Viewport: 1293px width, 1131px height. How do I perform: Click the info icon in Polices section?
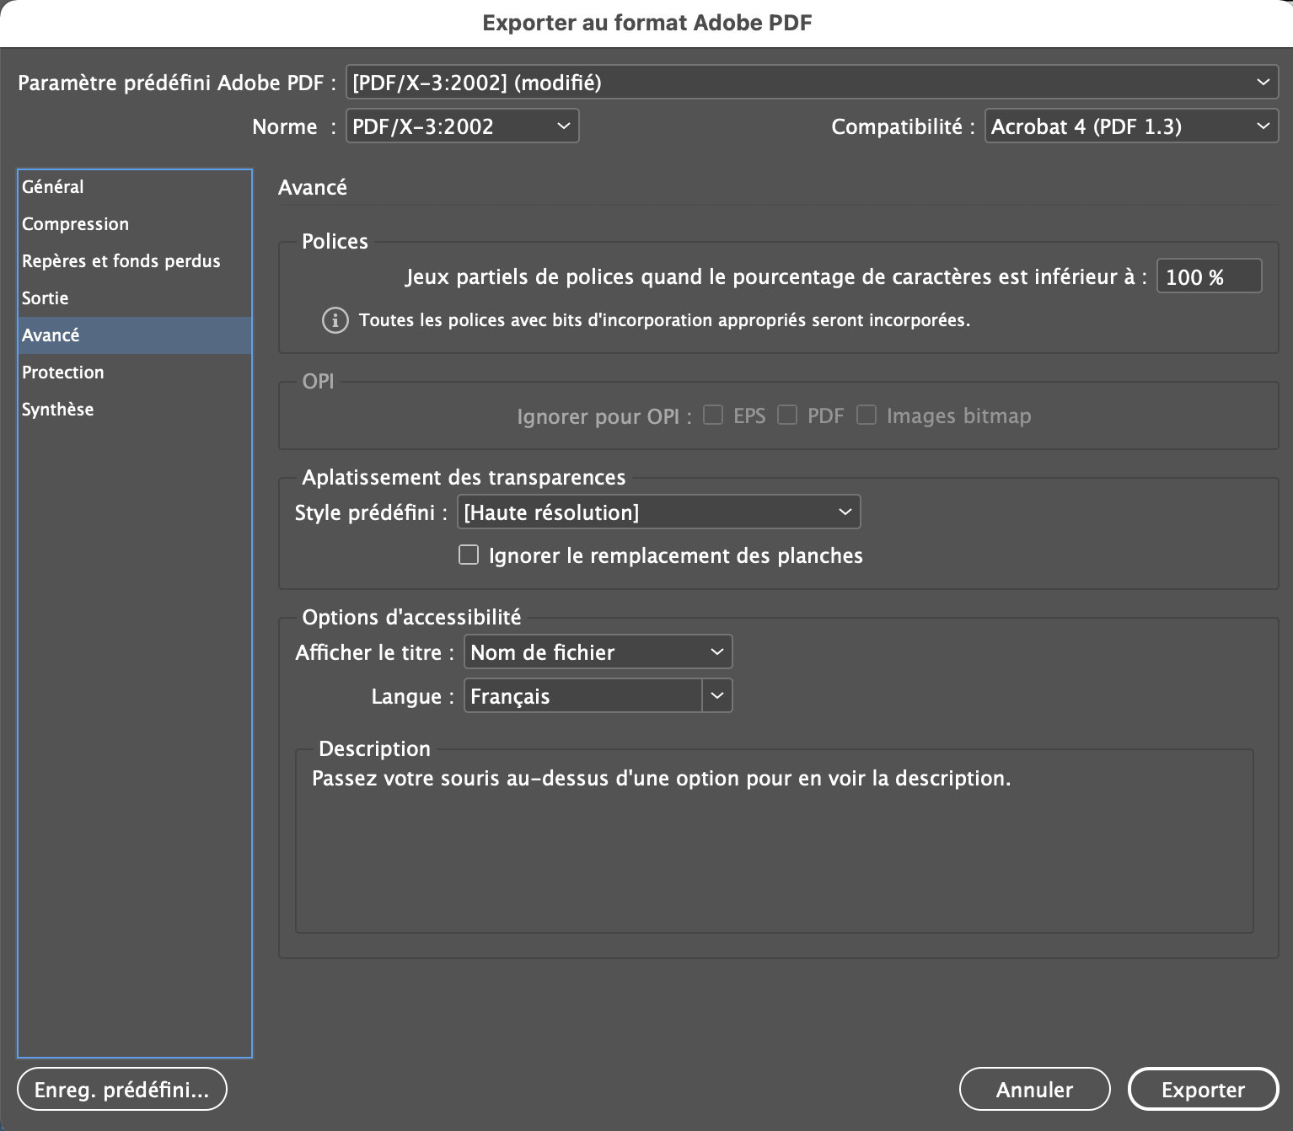335,320
